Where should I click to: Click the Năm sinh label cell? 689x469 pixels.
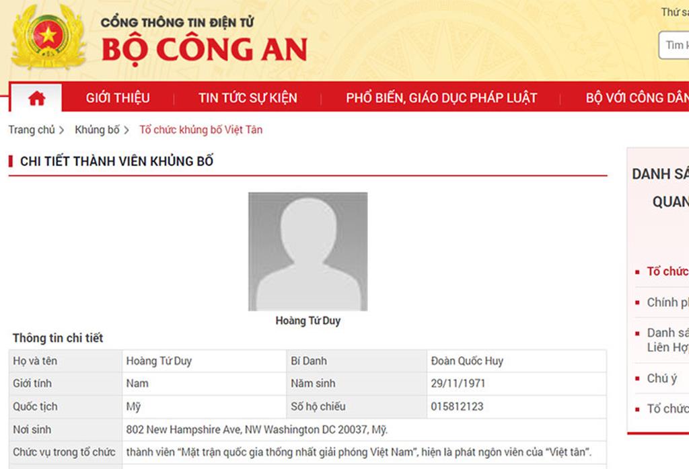(357, 384)
